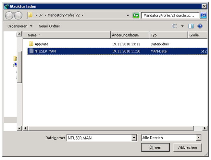Click the change view icon
The width and height of the screenshot is (211, 160).
[175, 26]
